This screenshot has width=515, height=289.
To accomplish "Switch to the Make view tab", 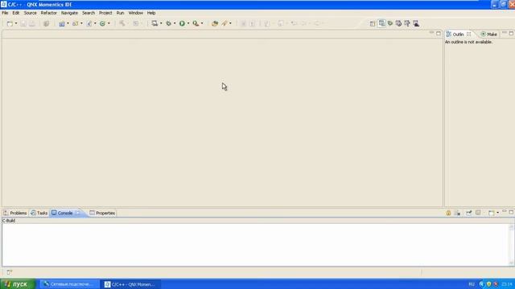I will 488,34.
